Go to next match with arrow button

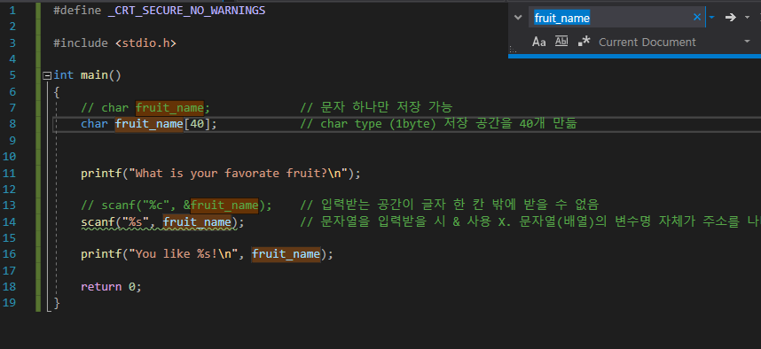[x=731, y=18]
